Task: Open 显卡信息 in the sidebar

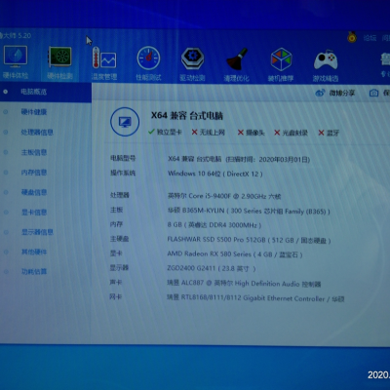Action: 34,213
